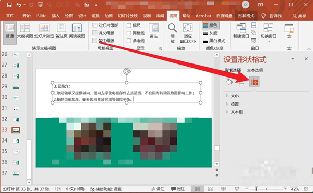
Task: Enable the Ruler (标尺) checkbox
Action: coord(129,25)
